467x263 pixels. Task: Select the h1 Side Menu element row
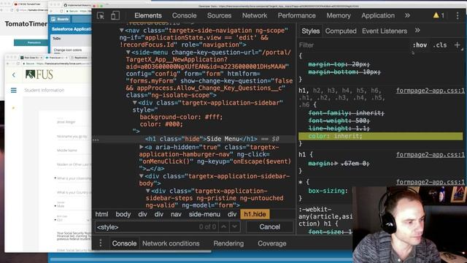click(193, 139)
